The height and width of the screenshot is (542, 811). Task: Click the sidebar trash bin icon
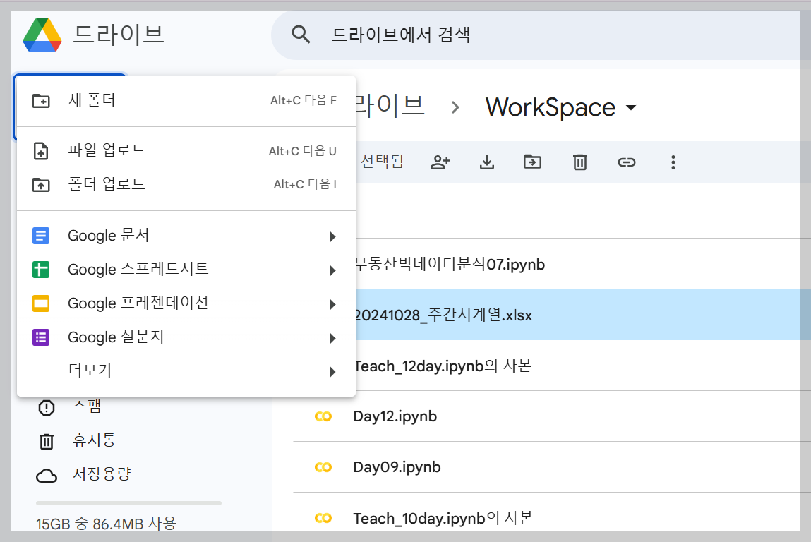(47, 442)
